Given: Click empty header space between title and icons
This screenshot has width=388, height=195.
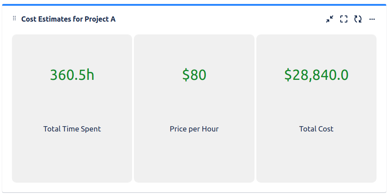Looking at the screenshot, I should (220, 19).
